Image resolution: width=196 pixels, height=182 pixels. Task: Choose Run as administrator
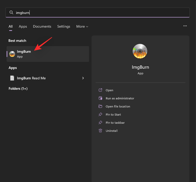pos(120,98)
